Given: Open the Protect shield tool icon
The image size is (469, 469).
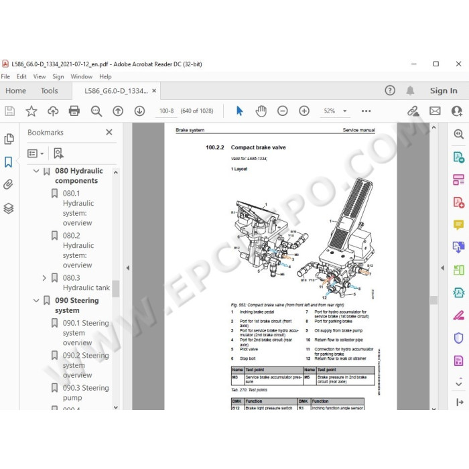Looking at the screenshot, I should [458, 338].
